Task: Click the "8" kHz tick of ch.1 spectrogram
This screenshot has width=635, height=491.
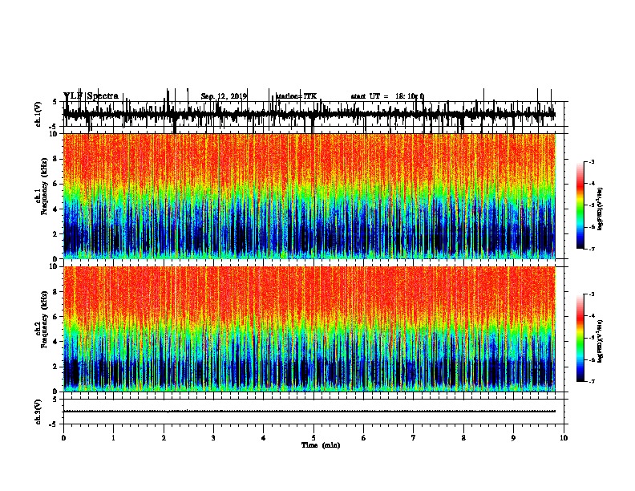Action: click(55, 159)
